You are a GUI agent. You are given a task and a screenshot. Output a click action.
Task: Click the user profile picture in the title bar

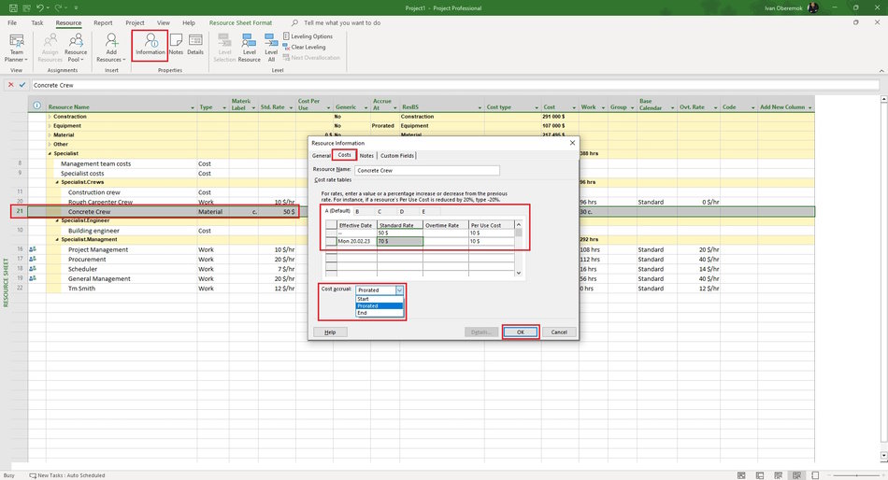click(812, 7)
